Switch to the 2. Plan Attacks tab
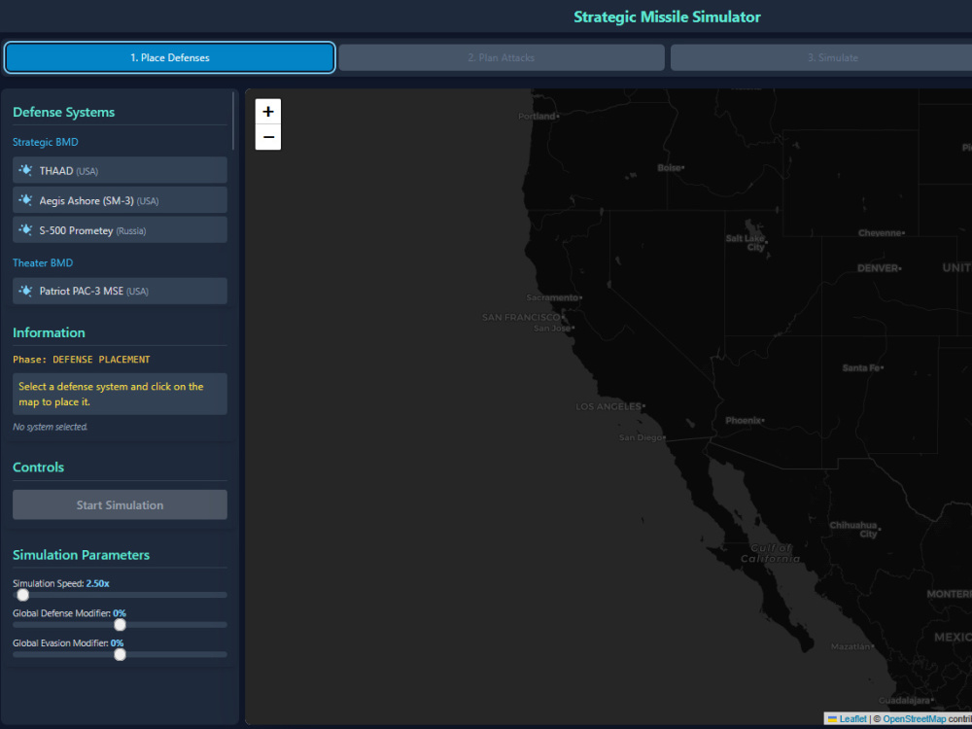 tap(501, 57)
